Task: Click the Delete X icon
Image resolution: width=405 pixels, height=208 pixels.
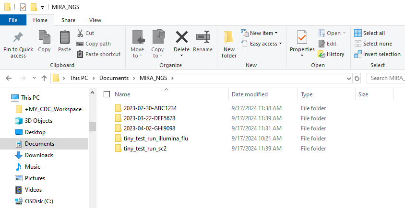Action: [181, 37]
